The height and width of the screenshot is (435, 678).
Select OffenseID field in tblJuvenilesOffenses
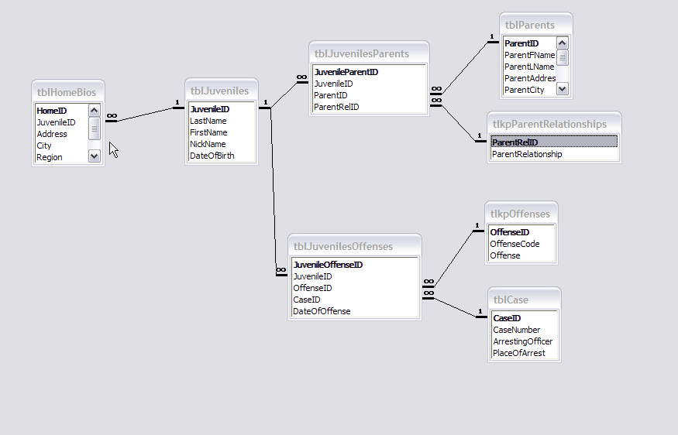[355, 288]
